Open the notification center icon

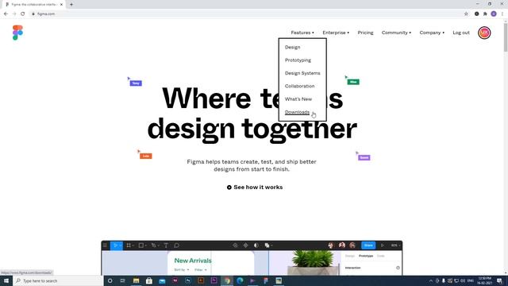tap(499, 280)
